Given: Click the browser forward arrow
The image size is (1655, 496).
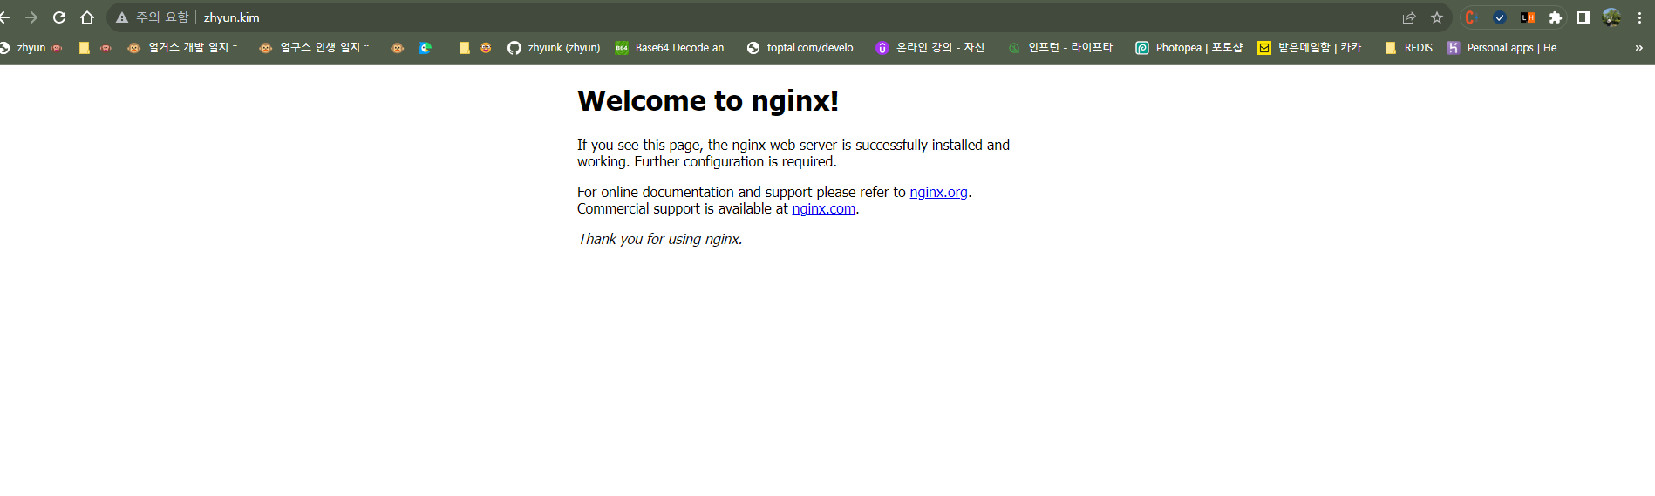Looking at the screenshot, I should pos(31,17).
